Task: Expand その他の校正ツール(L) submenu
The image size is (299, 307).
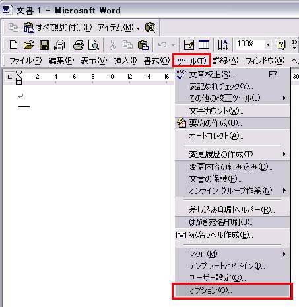Action: click(x=232, y=98)
